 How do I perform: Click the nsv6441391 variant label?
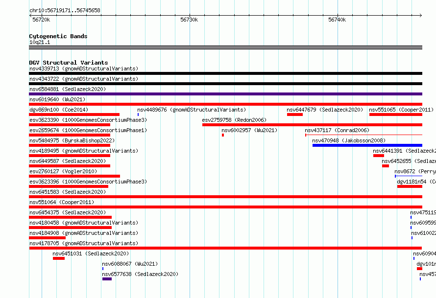coord(404,151)
